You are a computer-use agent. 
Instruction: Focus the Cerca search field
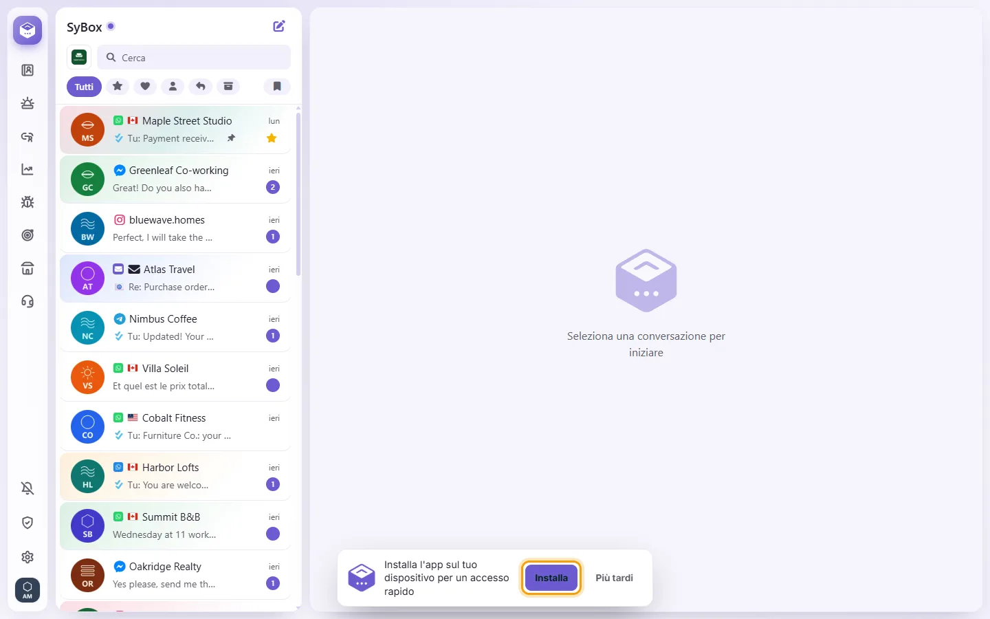194,57
